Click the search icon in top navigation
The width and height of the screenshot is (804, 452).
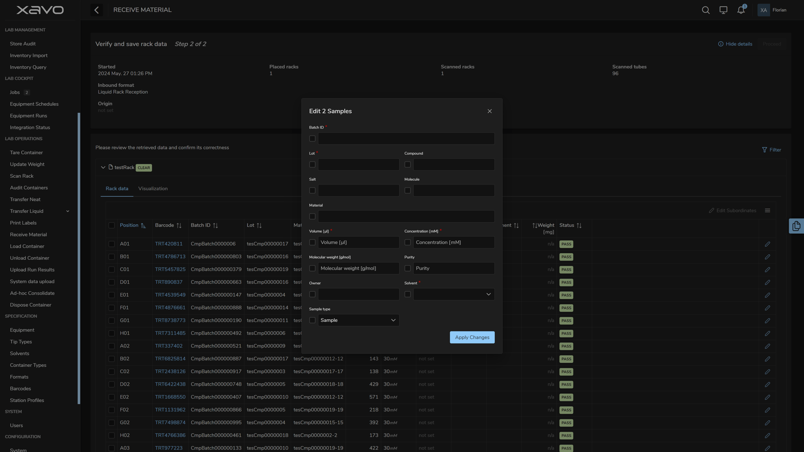(x=706, y=10)
